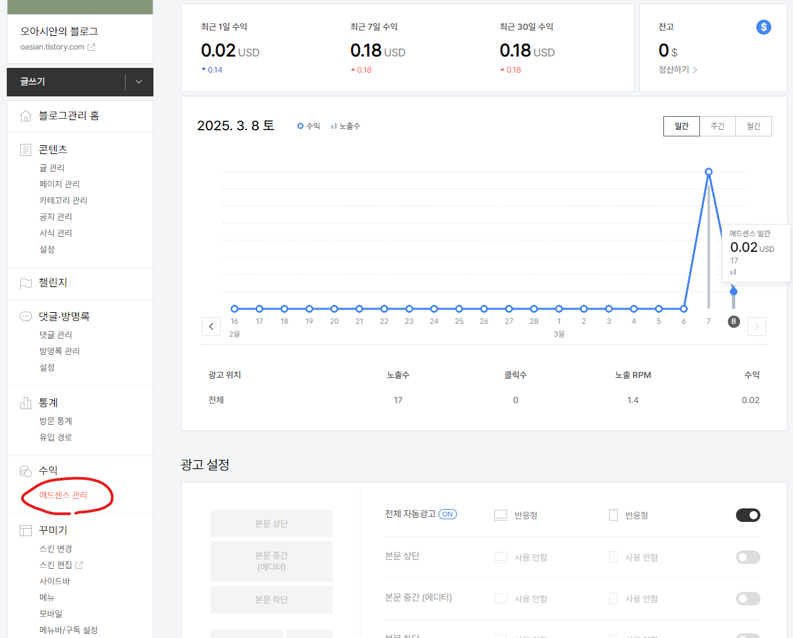Open 메뉴바/구독 설정 menu item

(69, 630)
